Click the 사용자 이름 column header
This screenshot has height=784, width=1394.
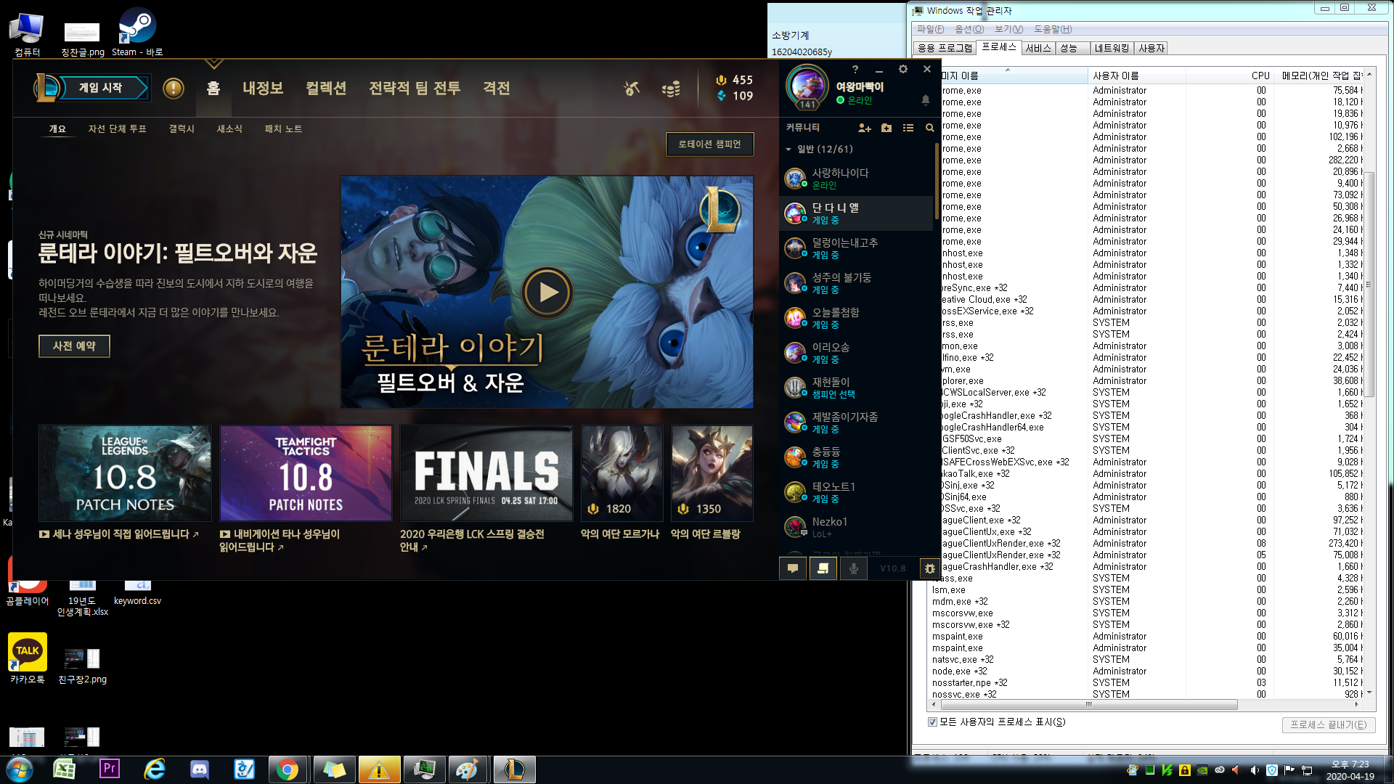pos(1136,76)
